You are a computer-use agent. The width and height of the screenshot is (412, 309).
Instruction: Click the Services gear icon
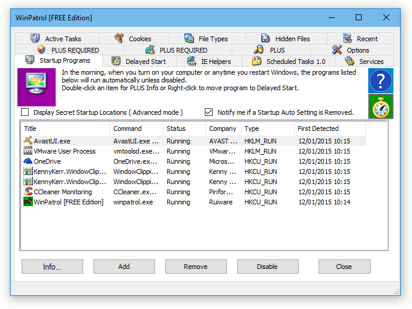[x=350, y=61]
